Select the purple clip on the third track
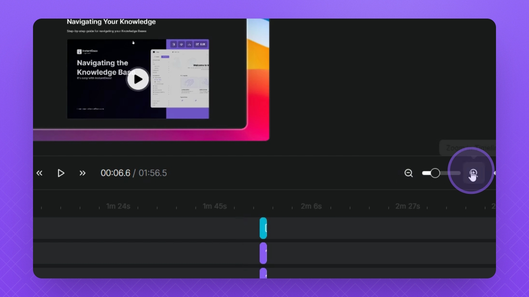This screenshot has height=297, width=529. 263,273
